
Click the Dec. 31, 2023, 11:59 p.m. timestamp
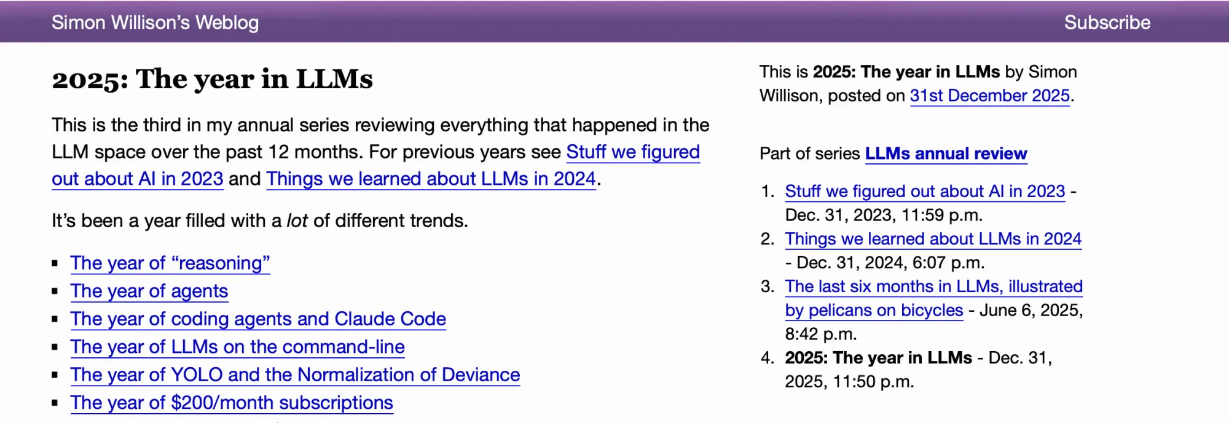[884, 215]
